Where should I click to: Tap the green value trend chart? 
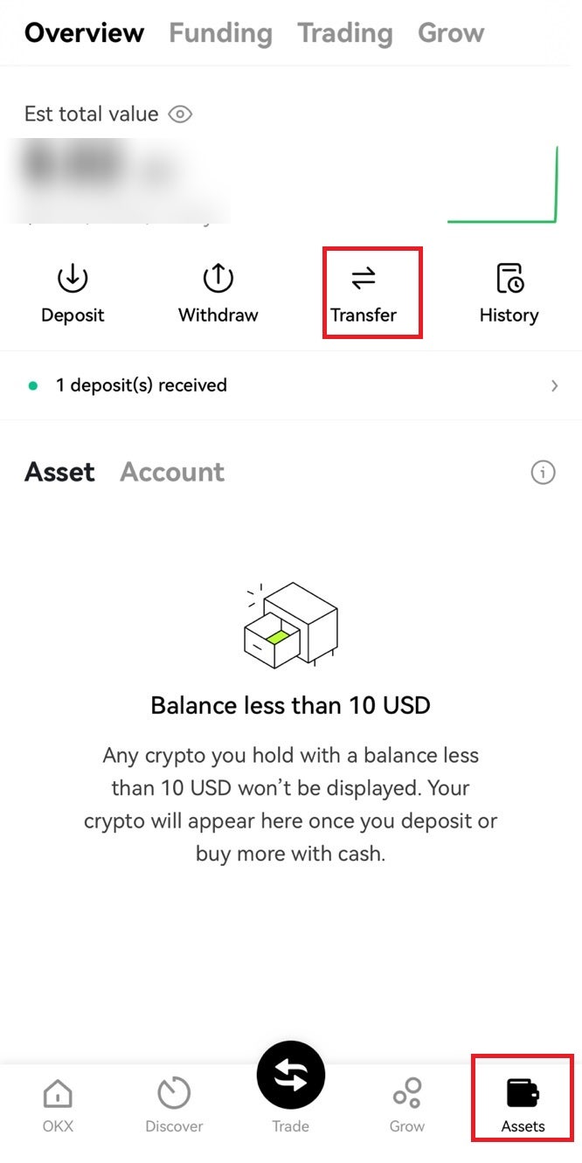click(x=502, y=184)
